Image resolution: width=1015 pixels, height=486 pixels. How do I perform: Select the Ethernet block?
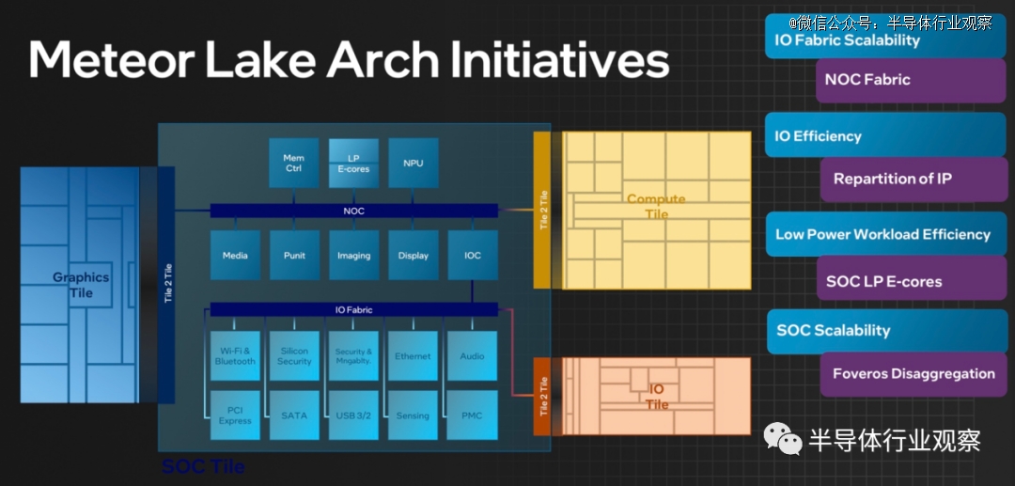[413, 356]
